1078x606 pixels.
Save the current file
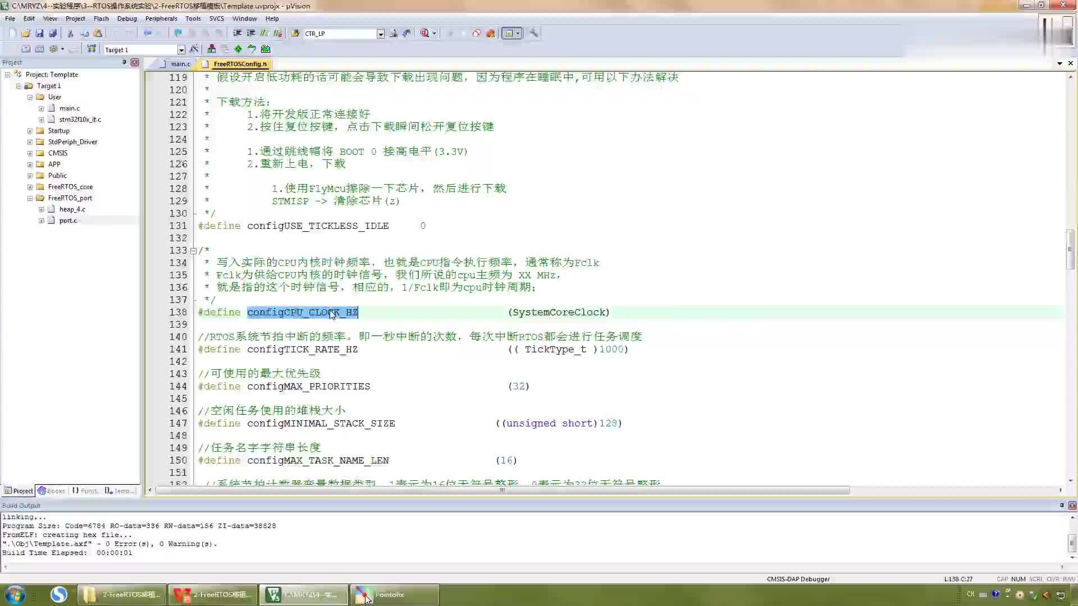39,33
